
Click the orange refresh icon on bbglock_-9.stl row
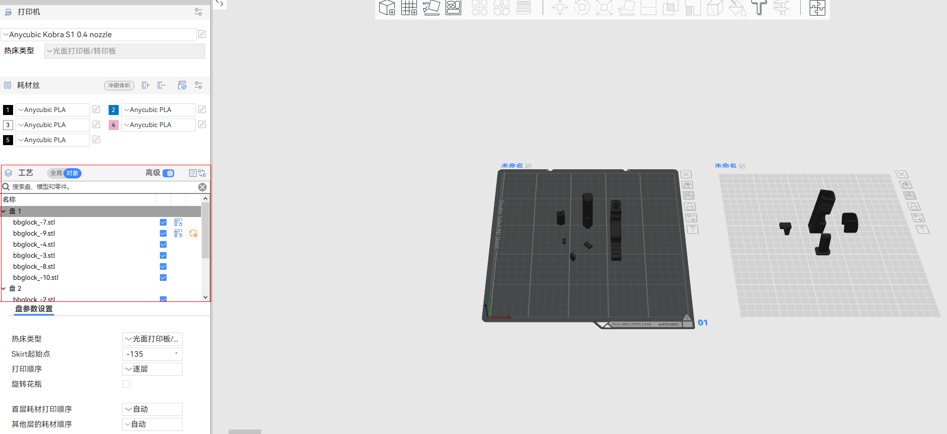pyautogui.click(x=193, y=234)
